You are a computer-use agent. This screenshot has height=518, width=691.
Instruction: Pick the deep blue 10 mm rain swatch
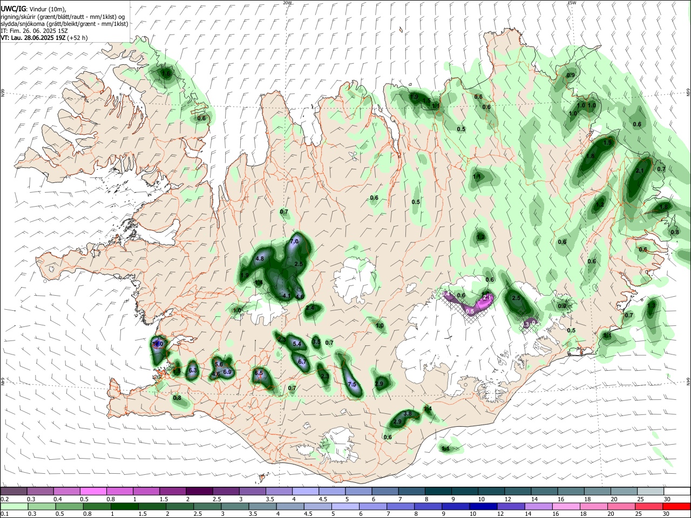483,506
